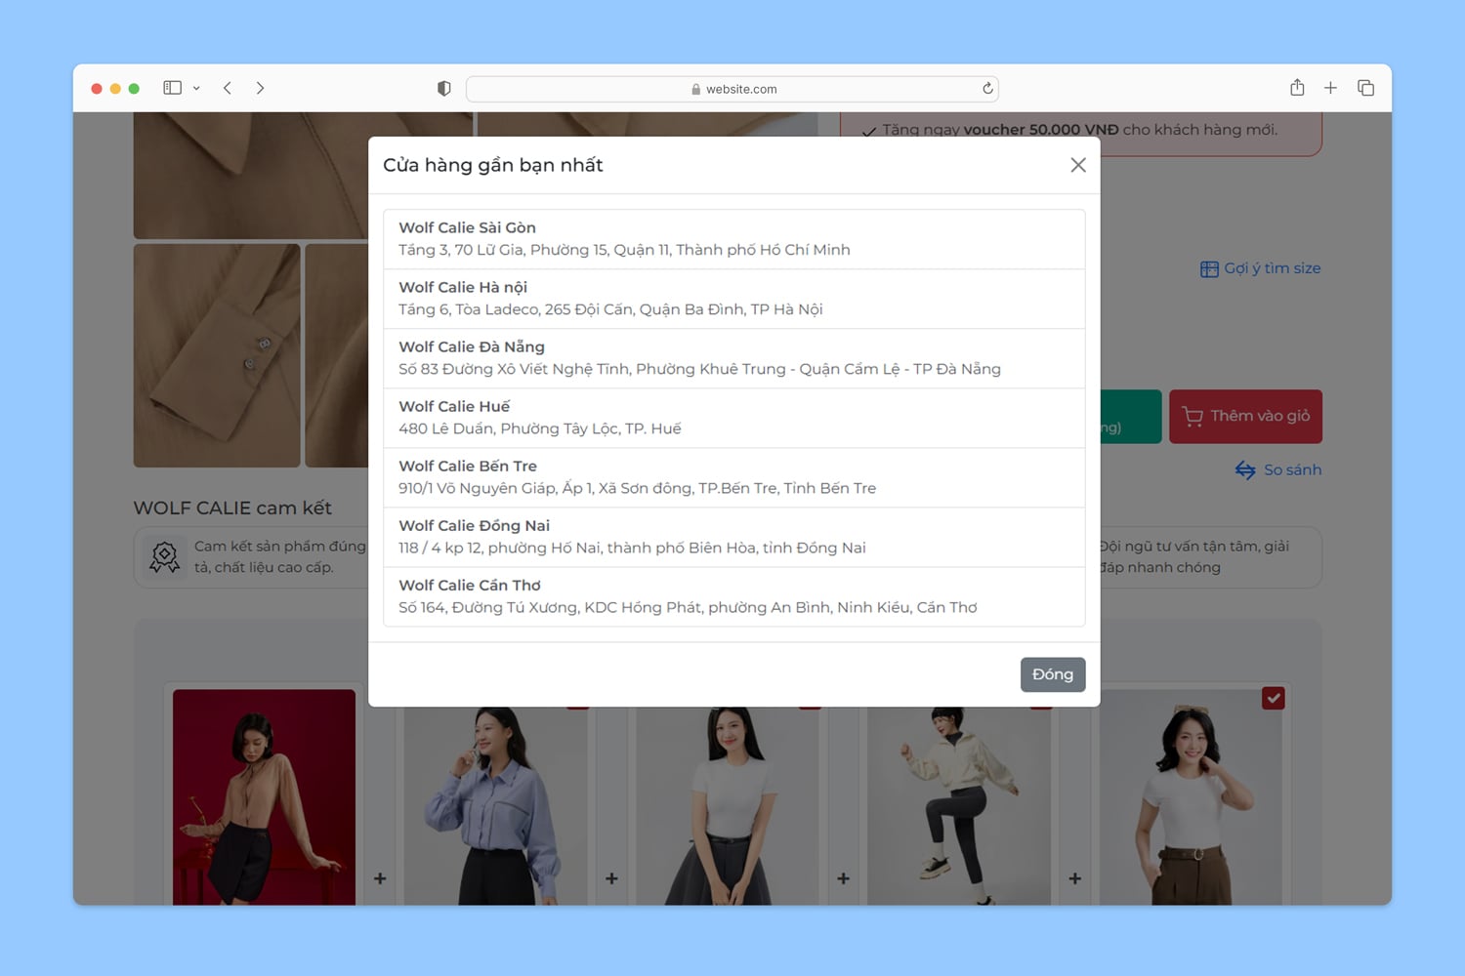Select Wolf Calie Hà nội store
Image resolution: width=1465 pixels, height=976 pixels.
click(x=733, y=299)
